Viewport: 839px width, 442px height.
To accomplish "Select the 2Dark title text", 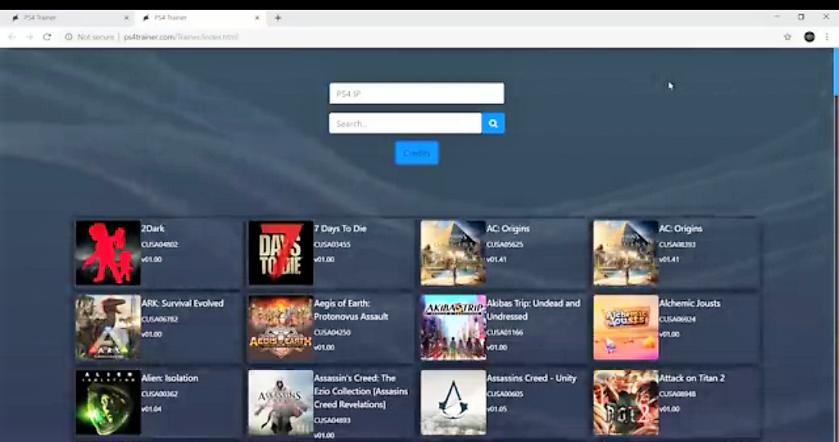I will pos(153,228).
